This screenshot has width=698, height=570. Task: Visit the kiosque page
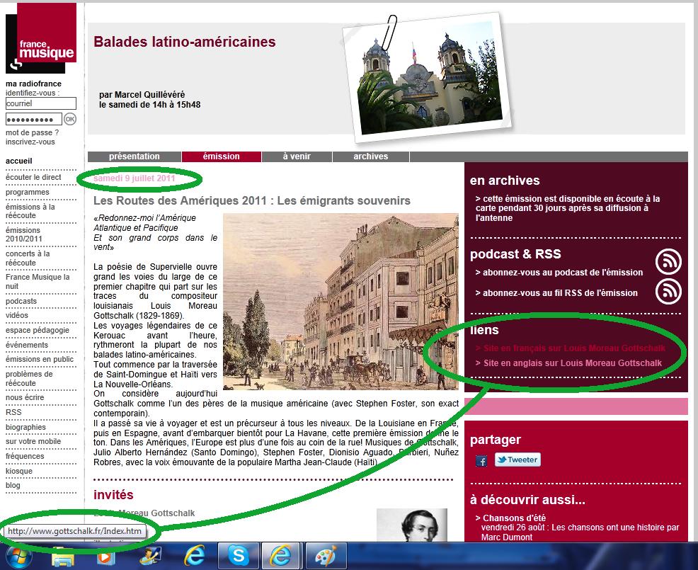pos(18,471)
